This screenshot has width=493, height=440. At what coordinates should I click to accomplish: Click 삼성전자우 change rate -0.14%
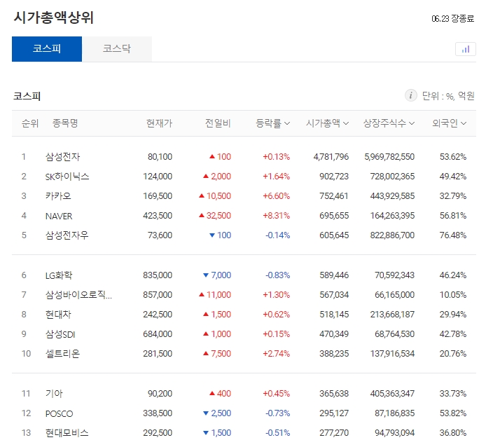point(277,235)
